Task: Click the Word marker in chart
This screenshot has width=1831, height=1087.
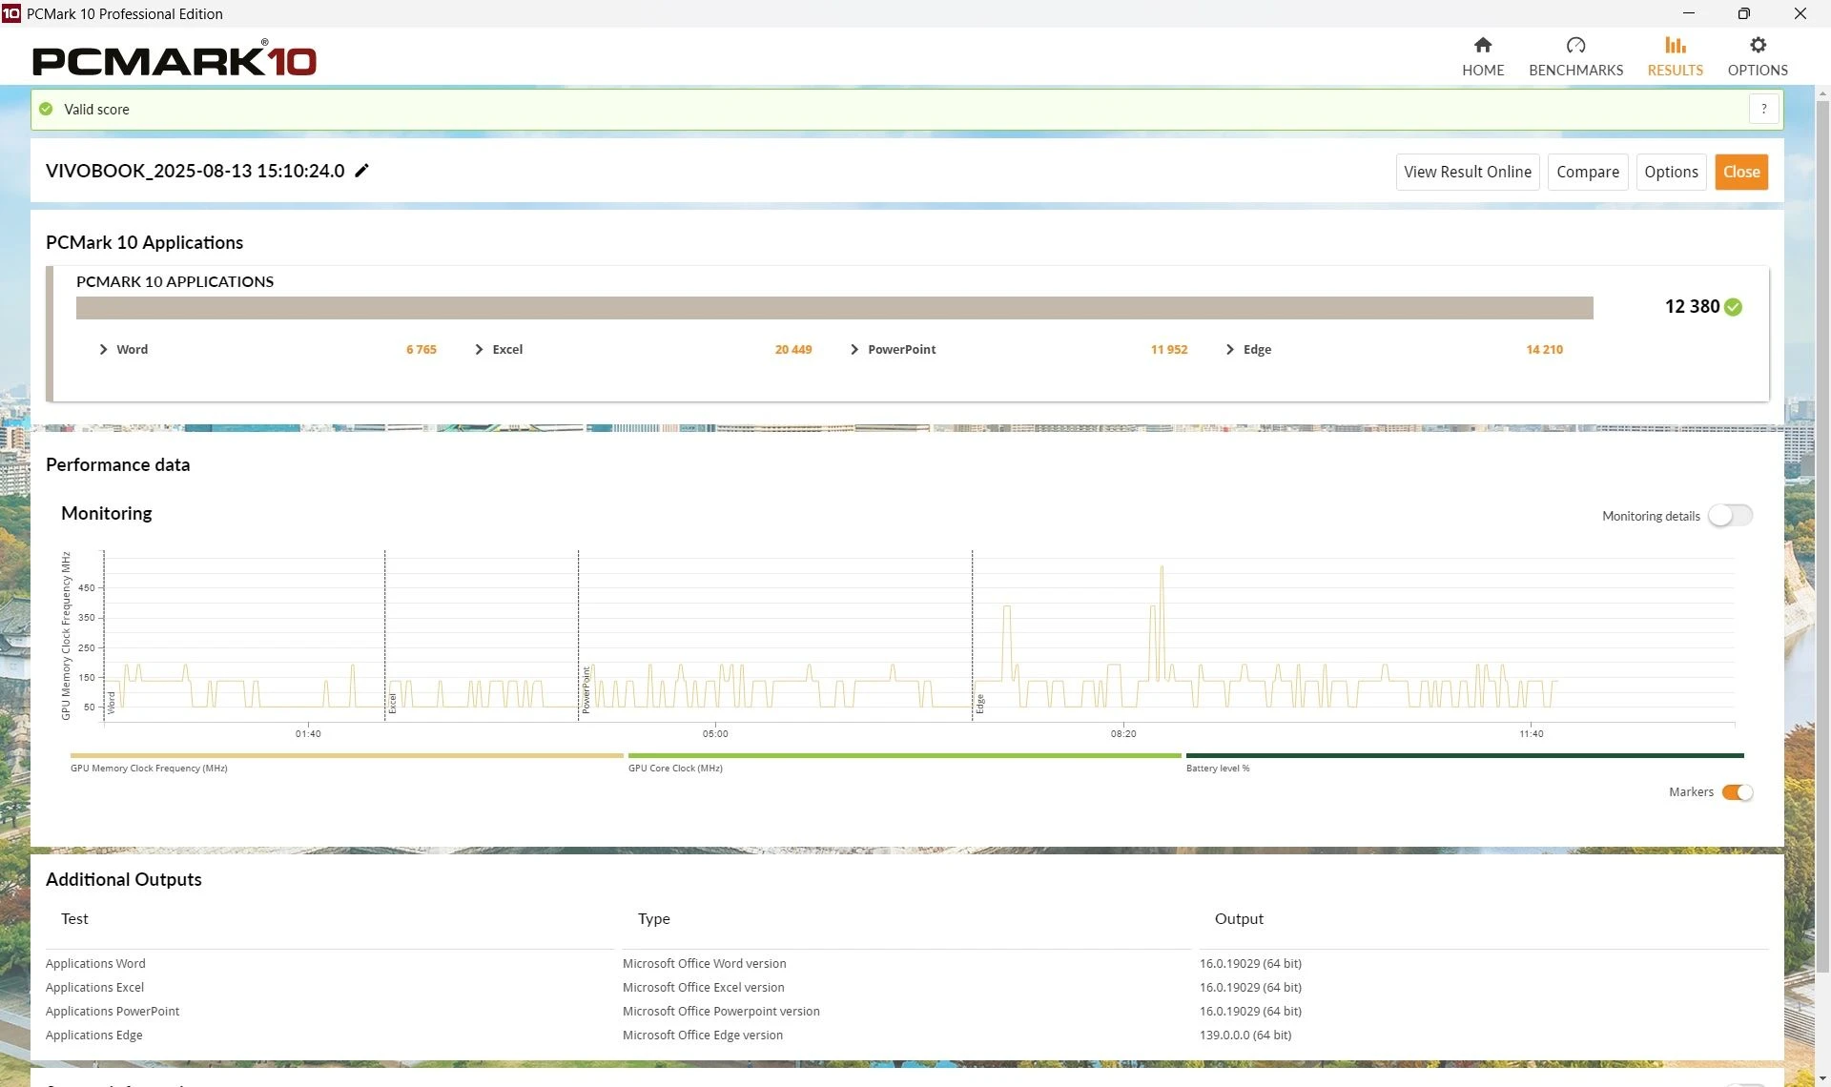Action: coord(111,702)
